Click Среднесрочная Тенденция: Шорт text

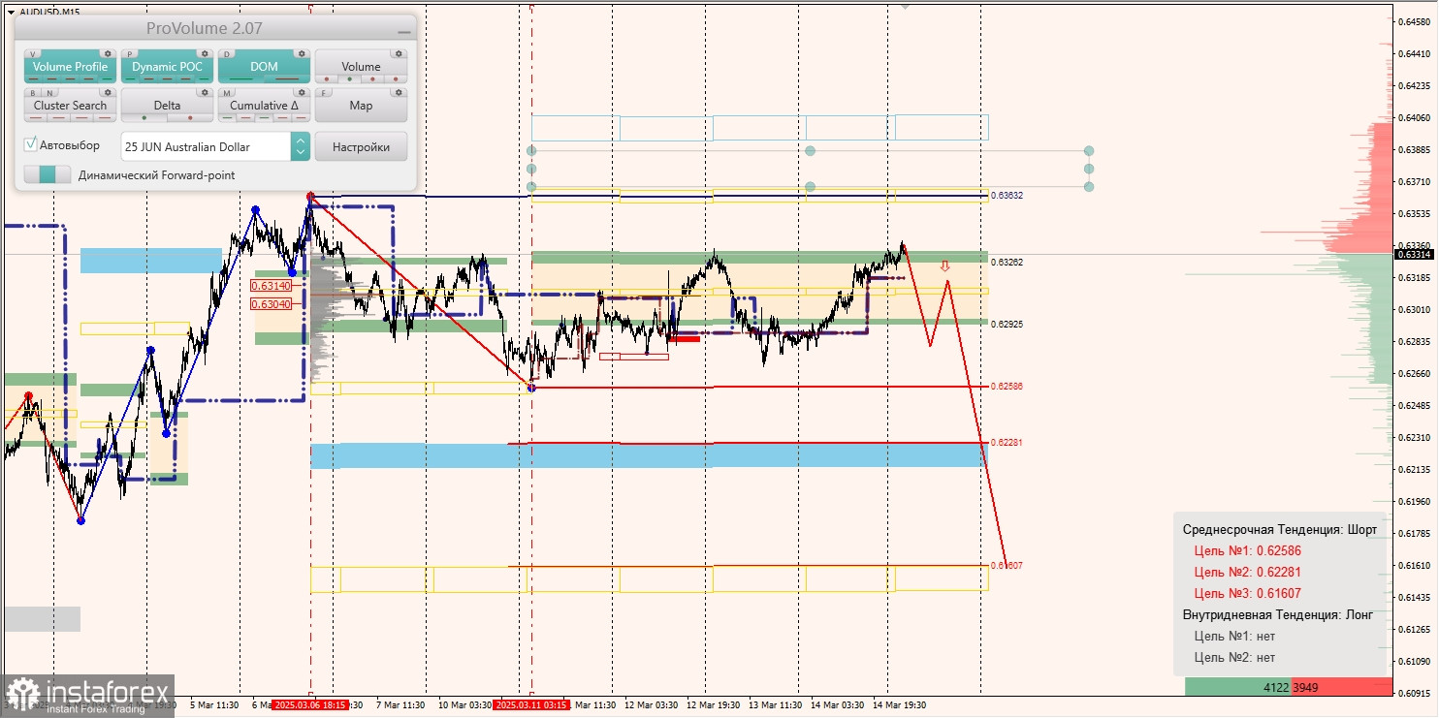click(x=1279, y=529)
